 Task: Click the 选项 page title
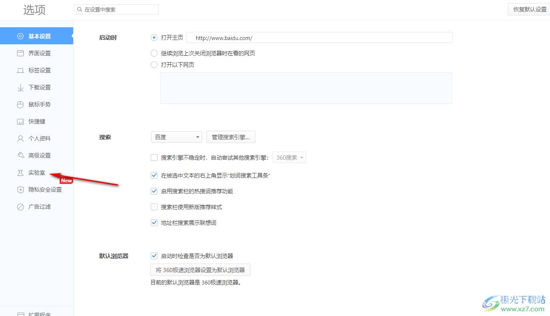pos(34,10)
